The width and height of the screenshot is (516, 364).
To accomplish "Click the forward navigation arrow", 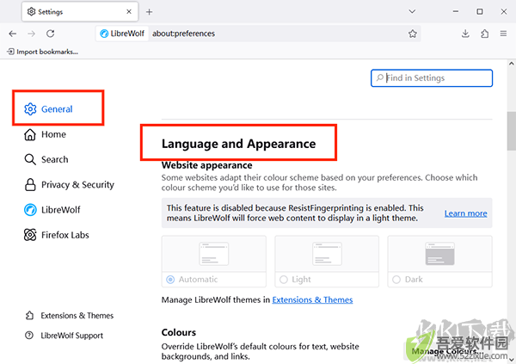I will click(31, 34).
